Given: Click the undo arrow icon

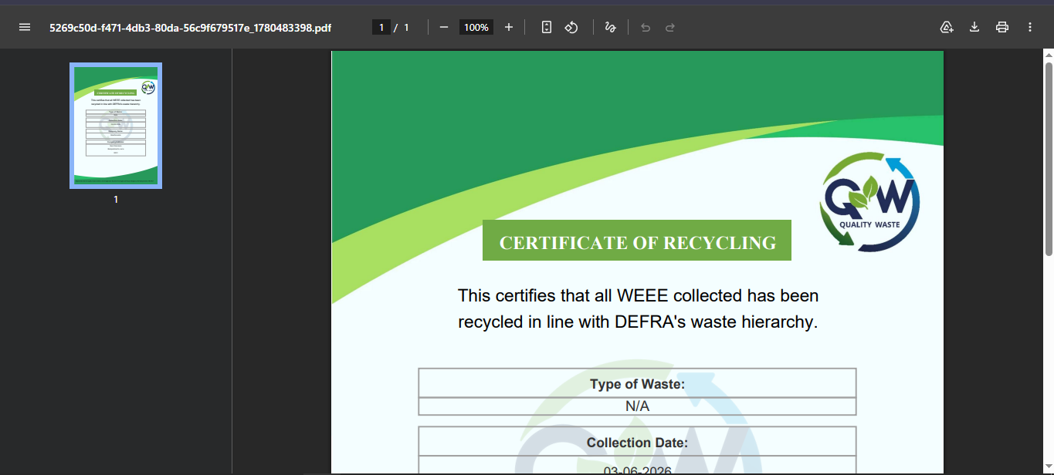Looking at the screenshot, I should 646,27.
